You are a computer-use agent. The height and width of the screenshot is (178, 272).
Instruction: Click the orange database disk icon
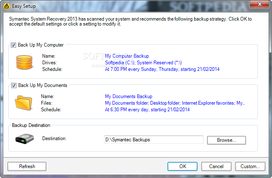(x=24, y=62)
